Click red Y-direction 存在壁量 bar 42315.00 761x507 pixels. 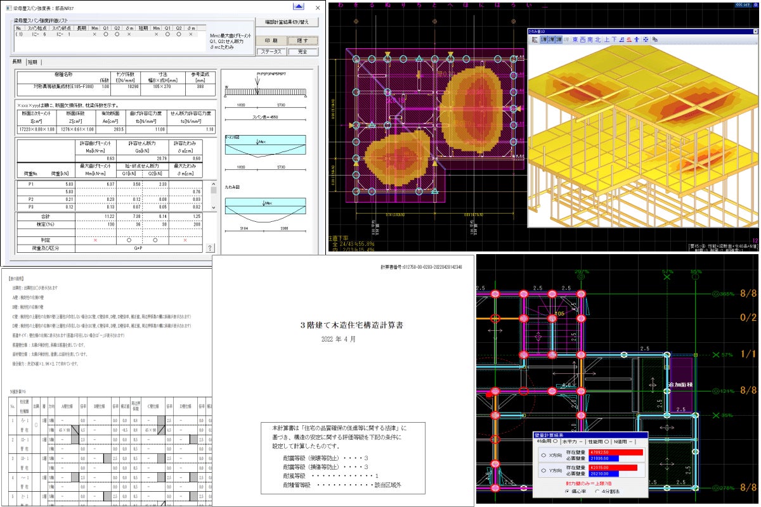click(613, 468)
